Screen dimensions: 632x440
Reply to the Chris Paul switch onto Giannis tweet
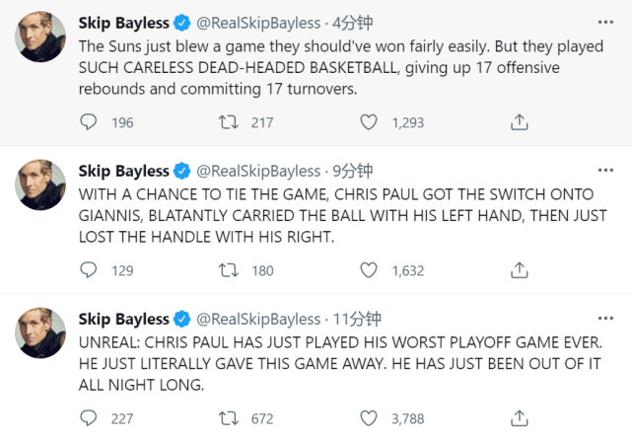(89, 270)
